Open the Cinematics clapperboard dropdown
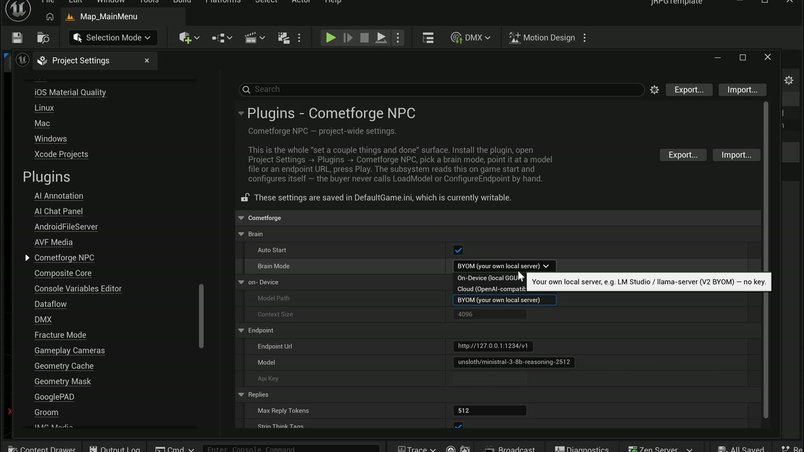This screenshot has width=804, height=452. coord(254,38)
